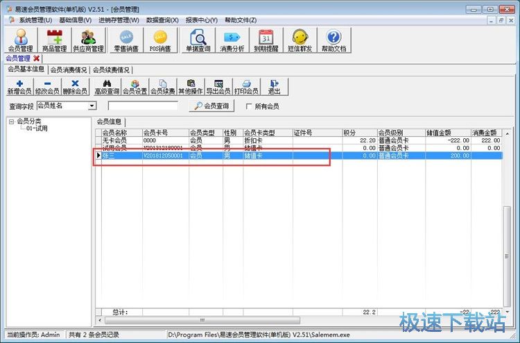Image resolution: width=520 pixels, height=343 pixels.
Task: Close the 会员管理 panel with red X
Action: [37, 58]
